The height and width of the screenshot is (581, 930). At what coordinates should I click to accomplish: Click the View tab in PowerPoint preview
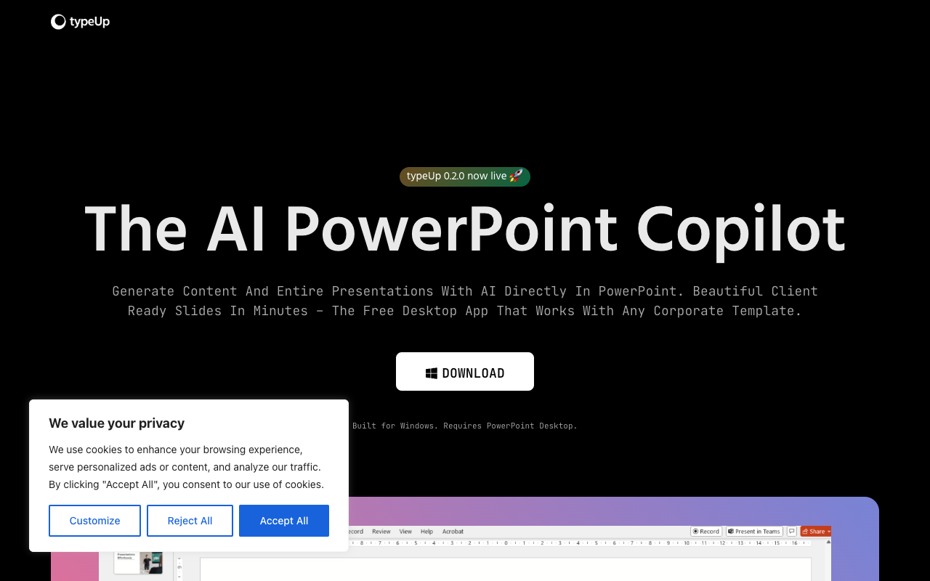[x=405, y=532]
